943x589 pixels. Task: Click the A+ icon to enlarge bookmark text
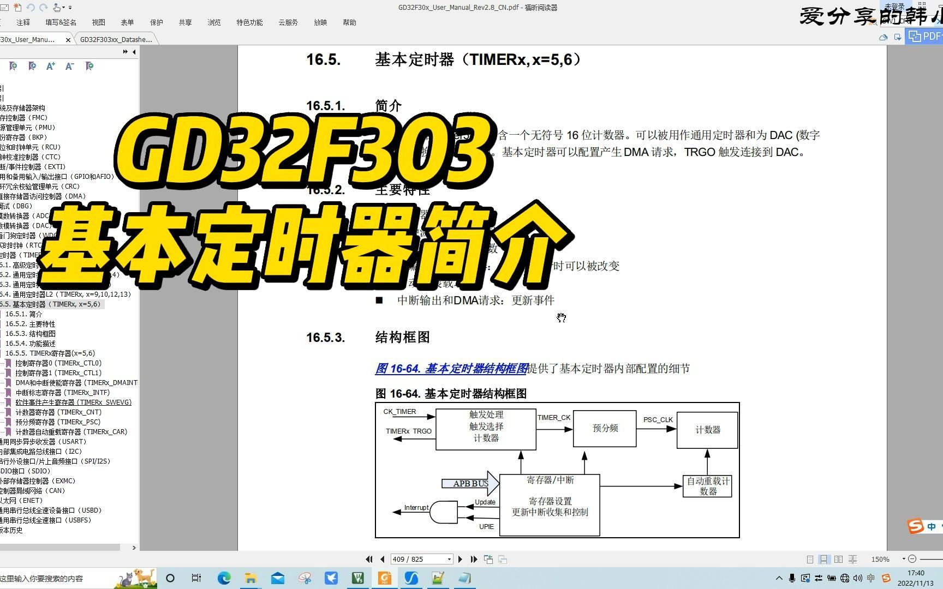[x=51, y=66]
